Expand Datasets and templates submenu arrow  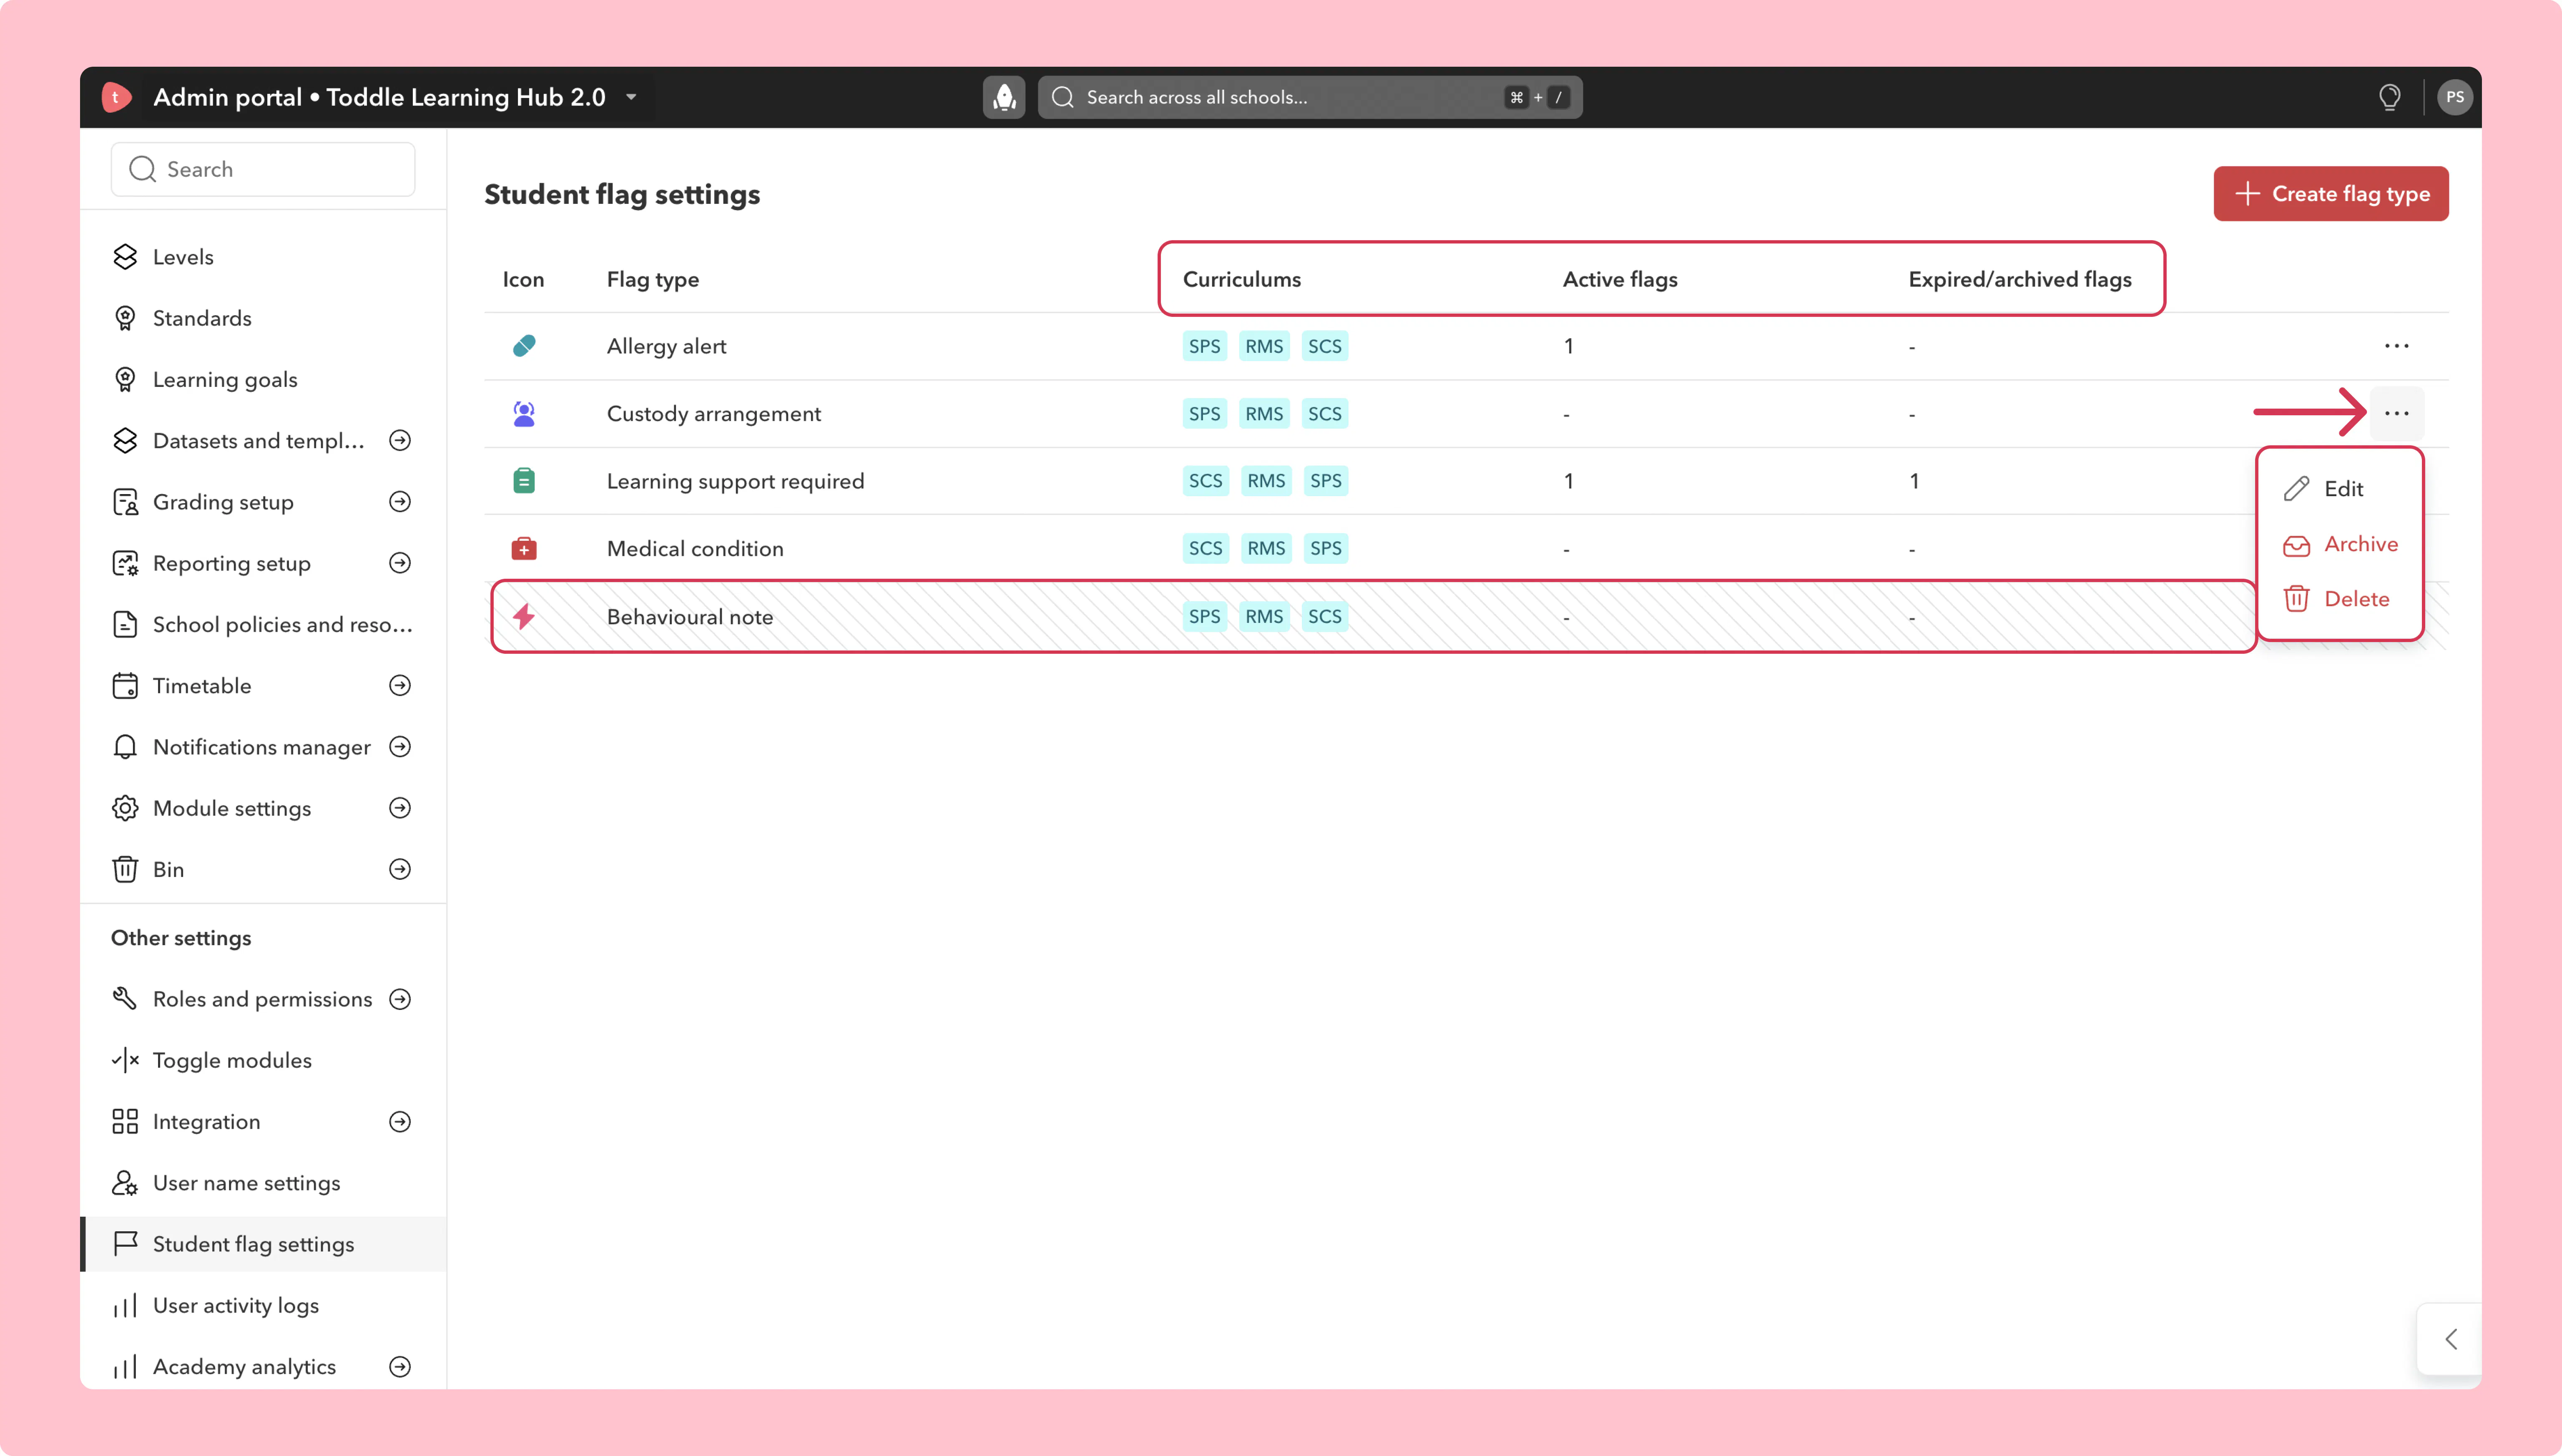[x=400, y=440]
